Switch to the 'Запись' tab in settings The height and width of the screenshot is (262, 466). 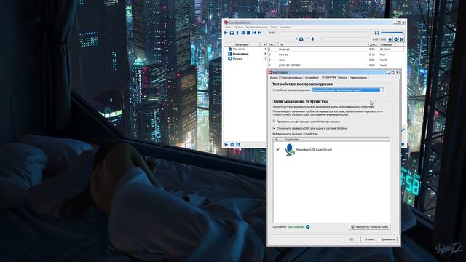click(x=343, y=78)
